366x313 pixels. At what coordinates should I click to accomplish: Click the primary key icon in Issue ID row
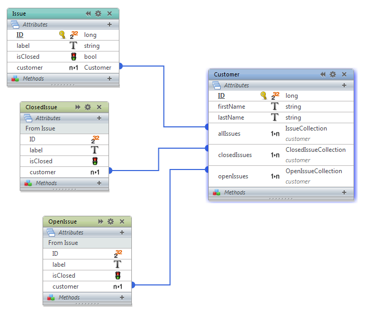coord(62,35)
